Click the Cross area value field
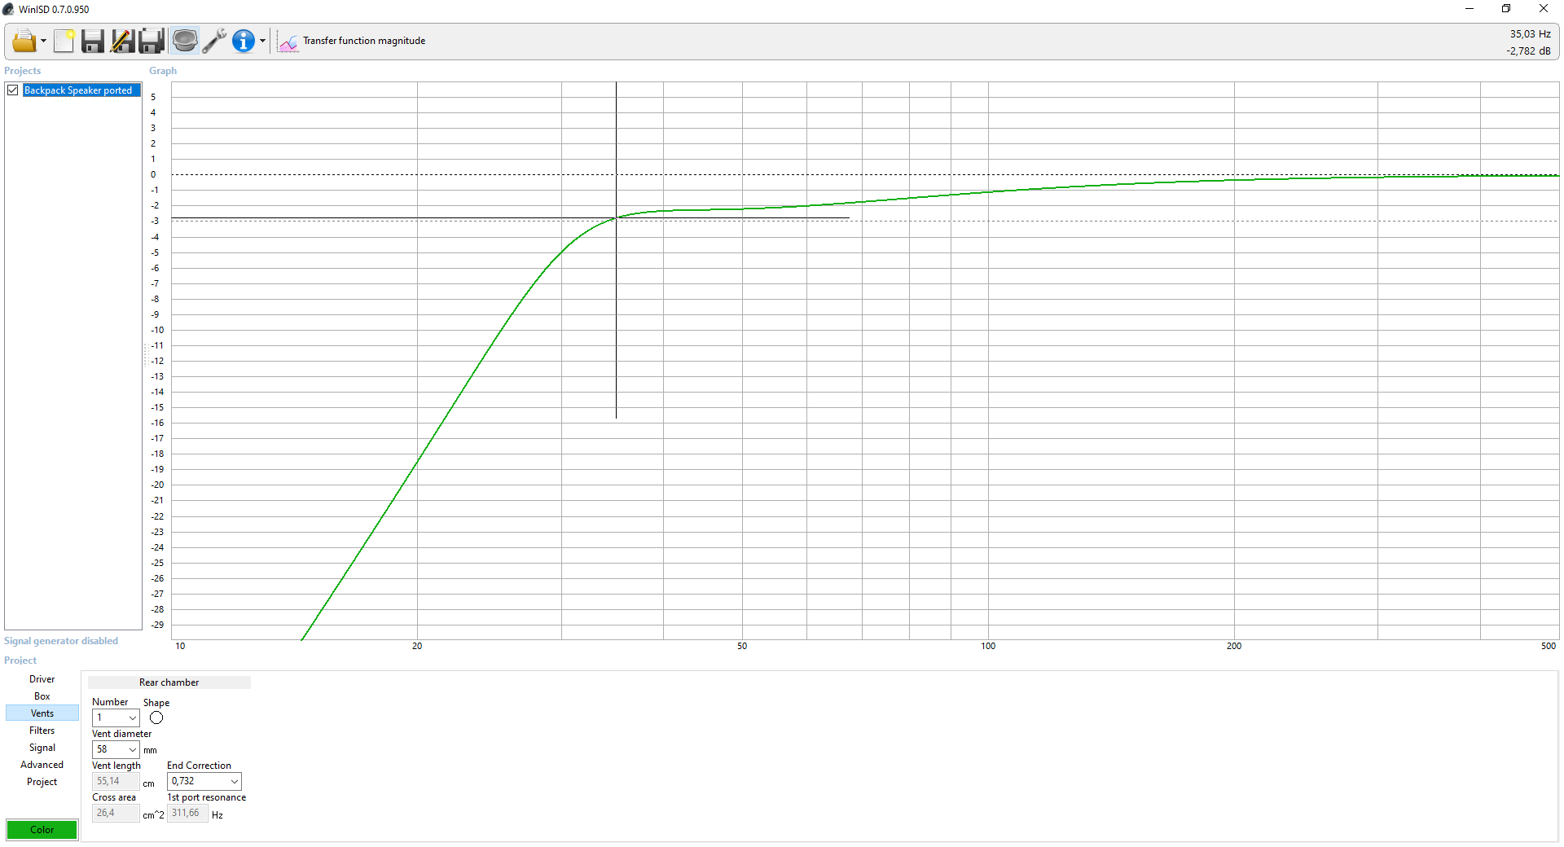Screen dimensions: 1564x847 click(x=116, y=813)
